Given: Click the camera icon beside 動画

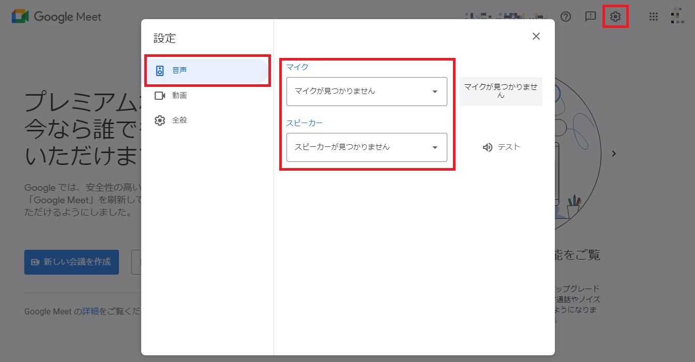Looking at the screenshot, I should coord(160,96).
